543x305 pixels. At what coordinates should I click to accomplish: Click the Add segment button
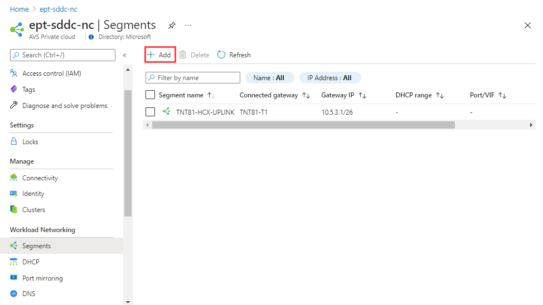click(160, 55)
